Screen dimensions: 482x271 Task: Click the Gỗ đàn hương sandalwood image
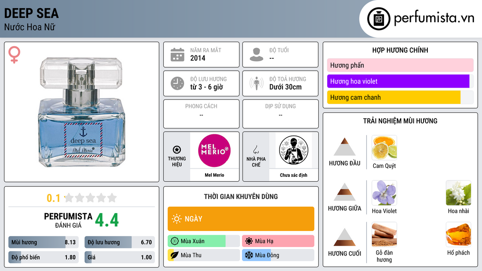tap(384, 235)
